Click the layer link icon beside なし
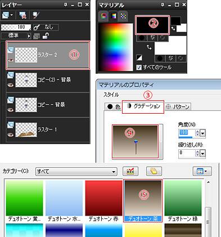Image resolution: width=221 pixels, height=237 pixels. click(x=37, y=28)
